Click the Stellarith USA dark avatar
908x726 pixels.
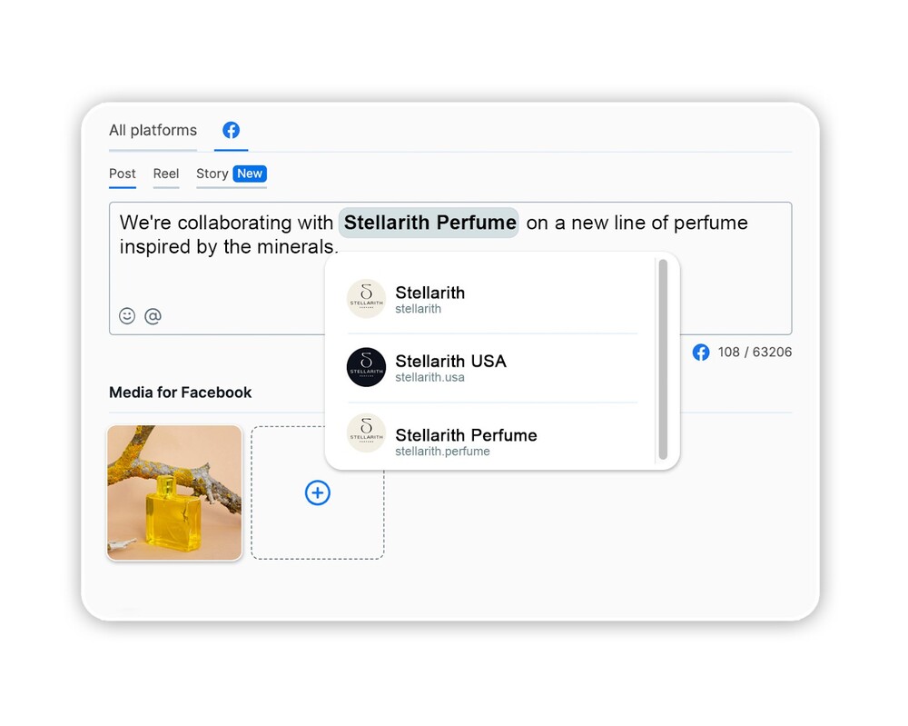coord(366,367)
